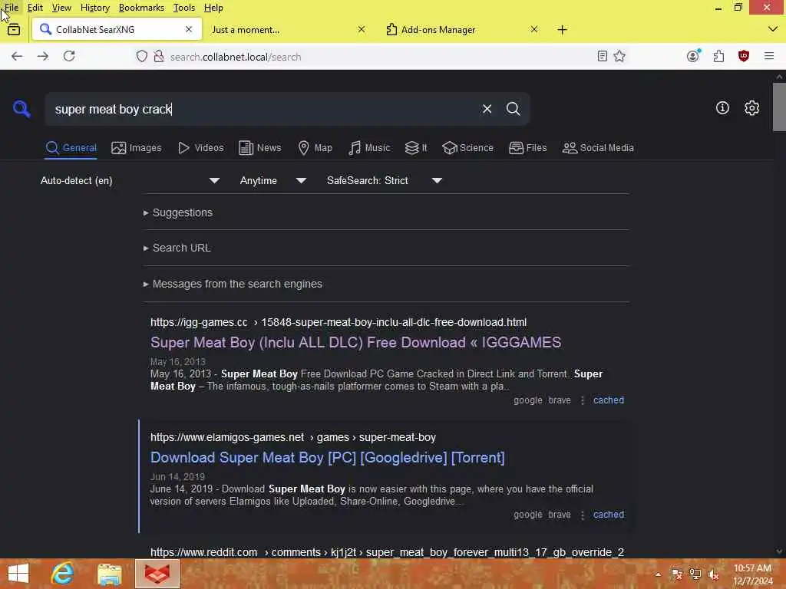786x589 pixels.
Task: Open result options dots for elamigos-games result
Action: [583, 515]
